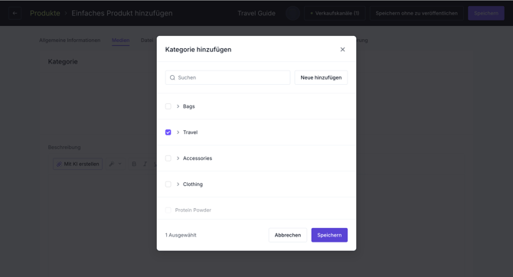The image size is (513, 277).
Task: Select the Accessories label text
Action: 198,158
